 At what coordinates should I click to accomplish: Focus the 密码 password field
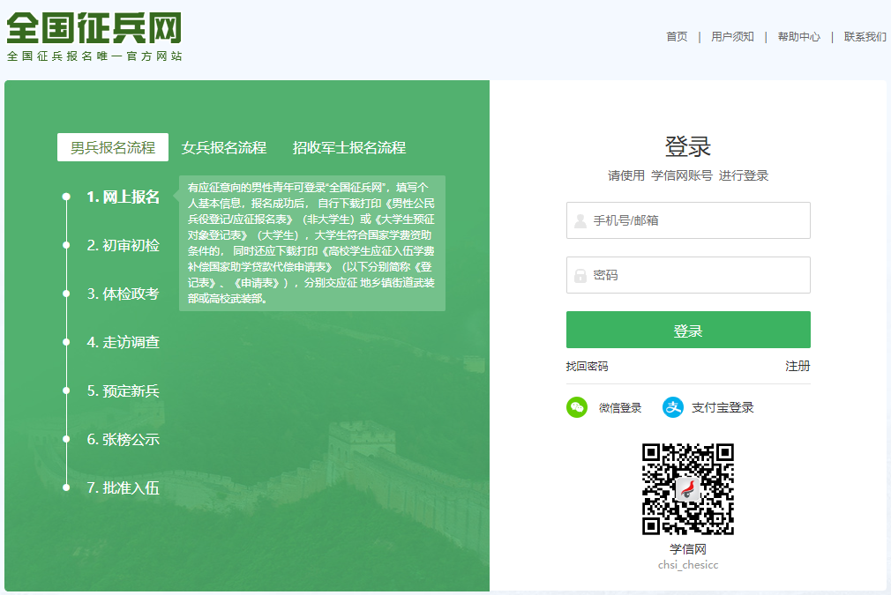(688, 275)
